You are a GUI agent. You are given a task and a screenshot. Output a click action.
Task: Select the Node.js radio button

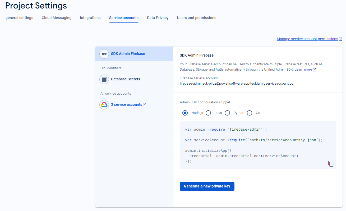pos(185,113)
